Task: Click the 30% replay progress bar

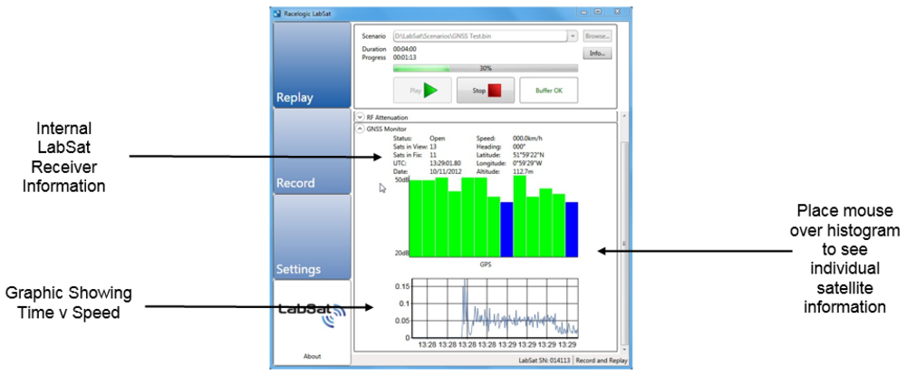Action: click(485, 68)
